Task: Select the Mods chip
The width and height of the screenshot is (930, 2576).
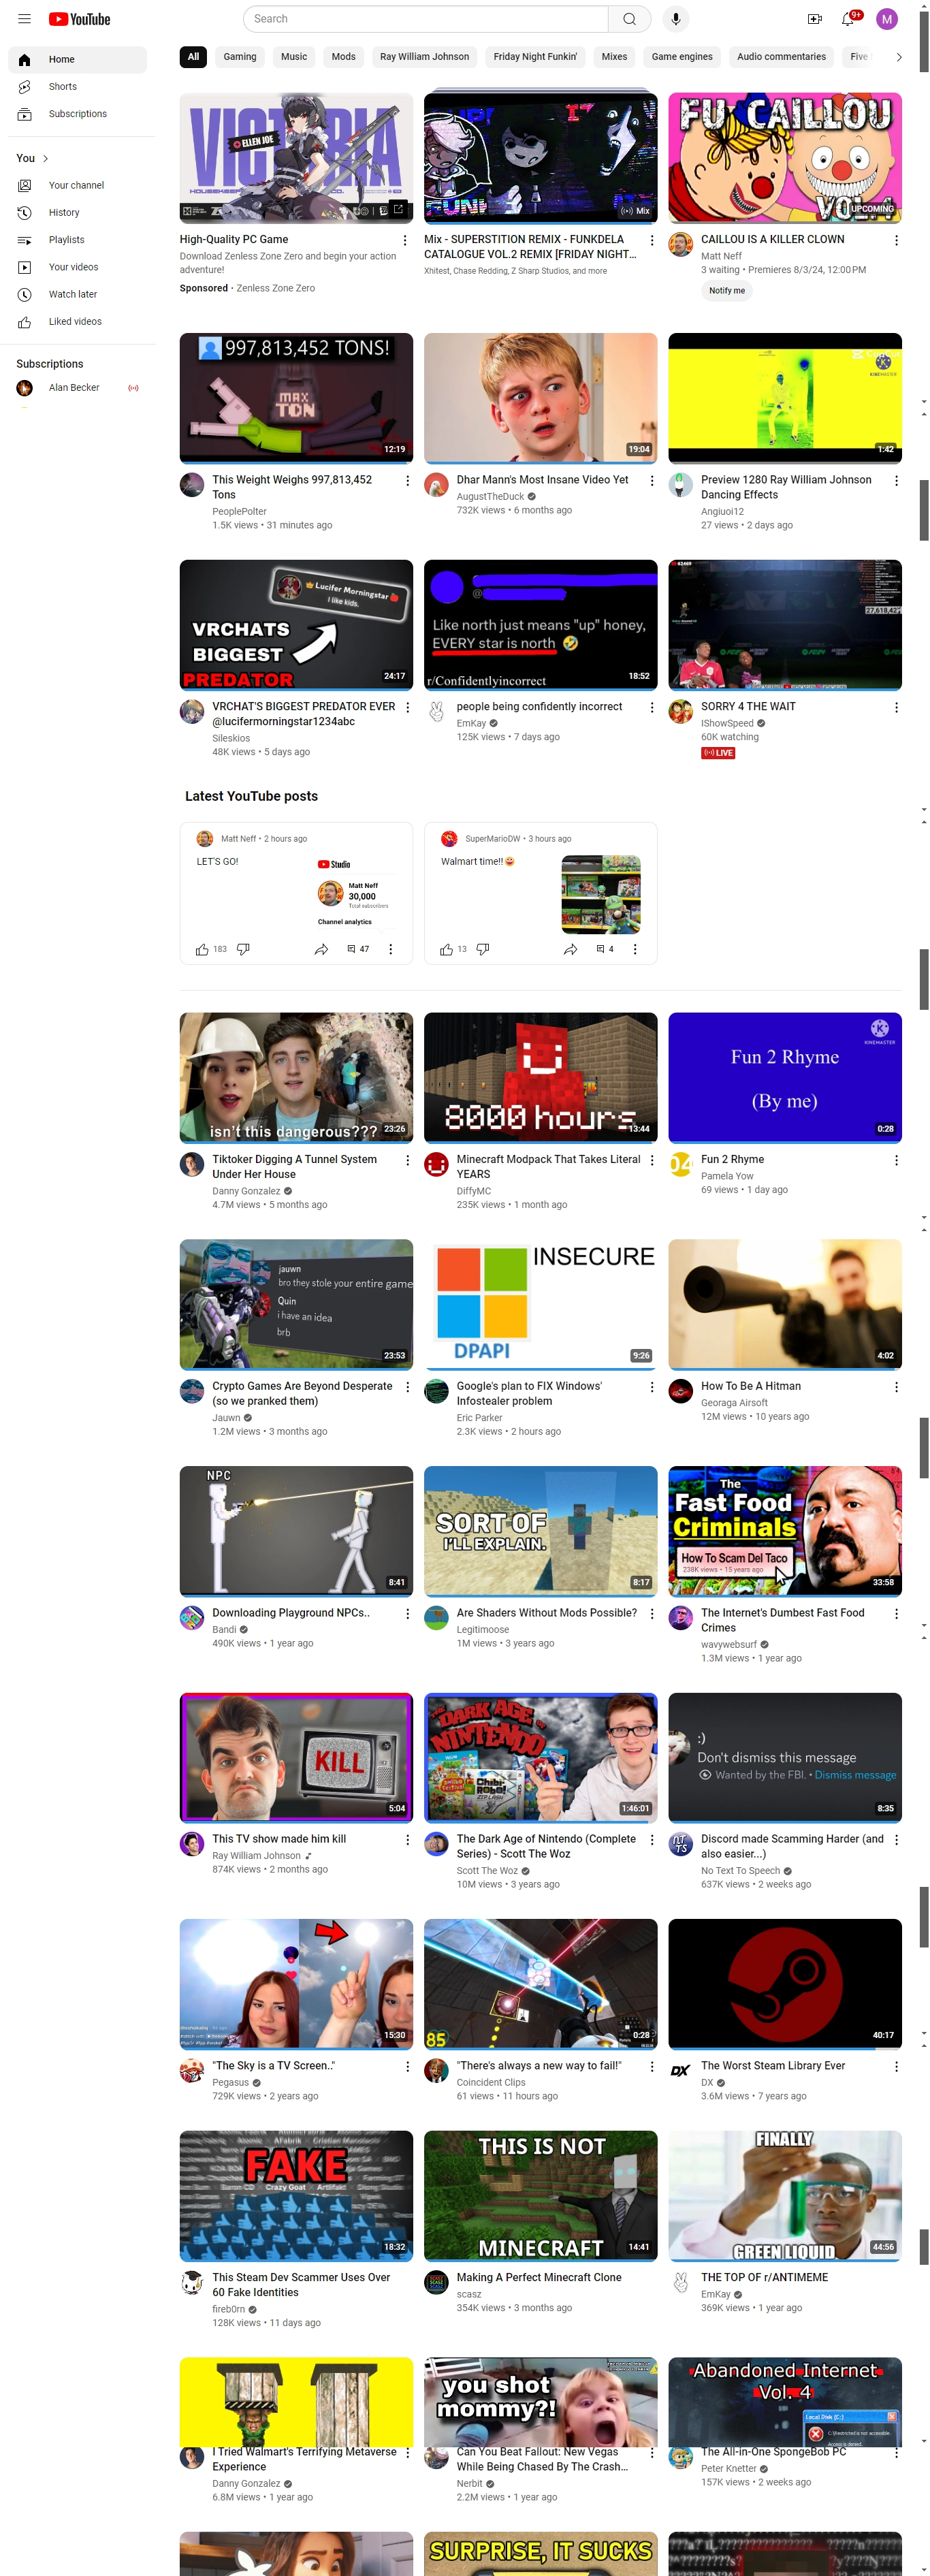Action: [x=344, y=57]
